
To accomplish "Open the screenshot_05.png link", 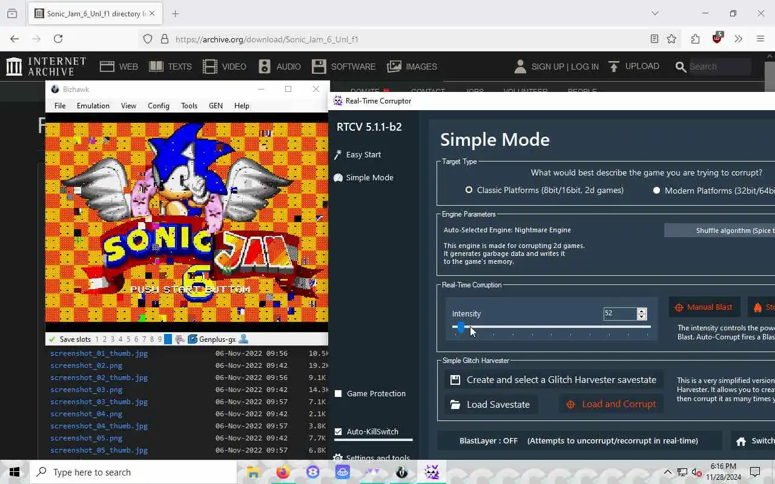I will (86, 438).
